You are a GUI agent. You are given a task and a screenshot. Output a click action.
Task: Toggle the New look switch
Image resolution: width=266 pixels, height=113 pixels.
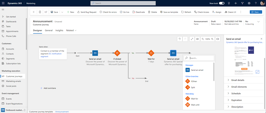[x=222, y=3]
